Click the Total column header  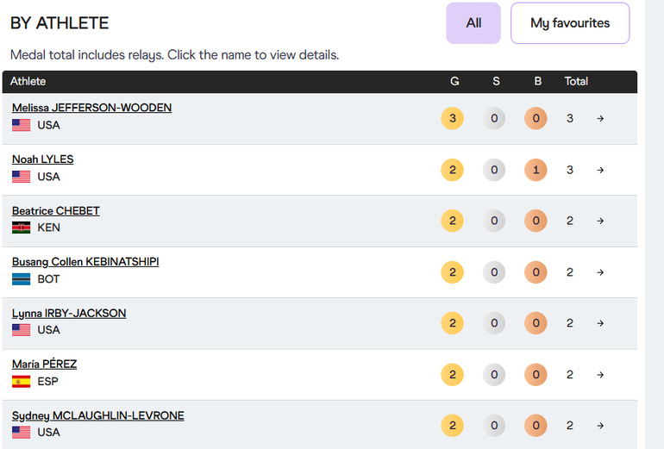click(576, 81)
